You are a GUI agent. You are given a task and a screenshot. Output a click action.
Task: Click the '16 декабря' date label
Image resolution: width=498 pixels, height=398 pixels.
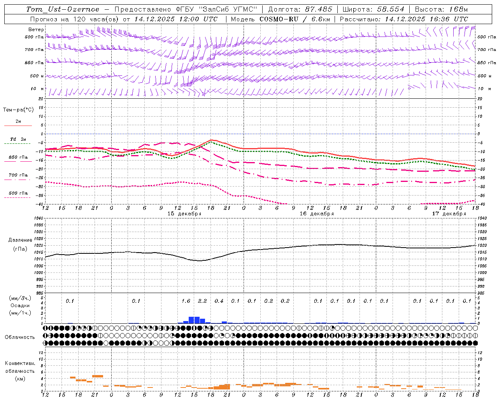pos(317,214)
